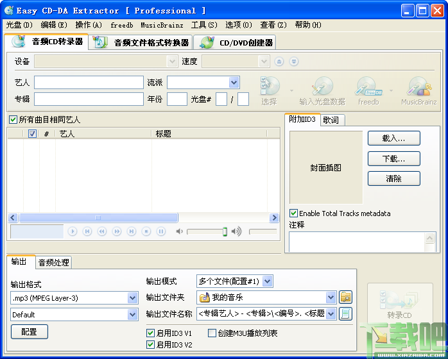Open the output filename editor icon
This screenshot has width=448, height=359.
click(345, 314)
